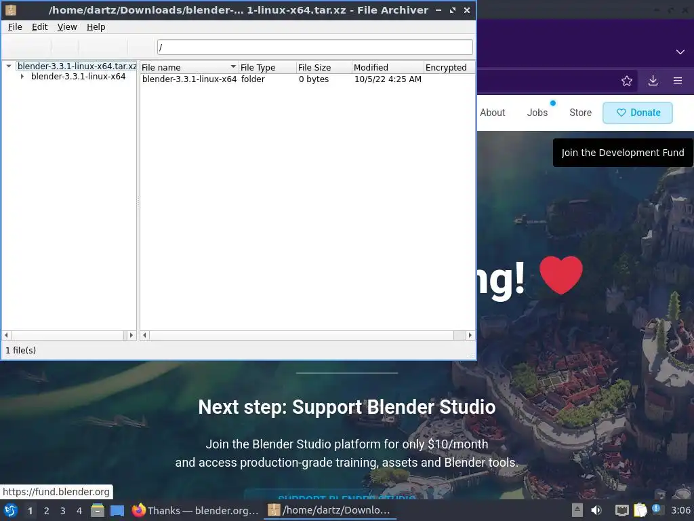694x521 pixels.
Task: Open the View menu in File Archiver
Action: point(67,27)
